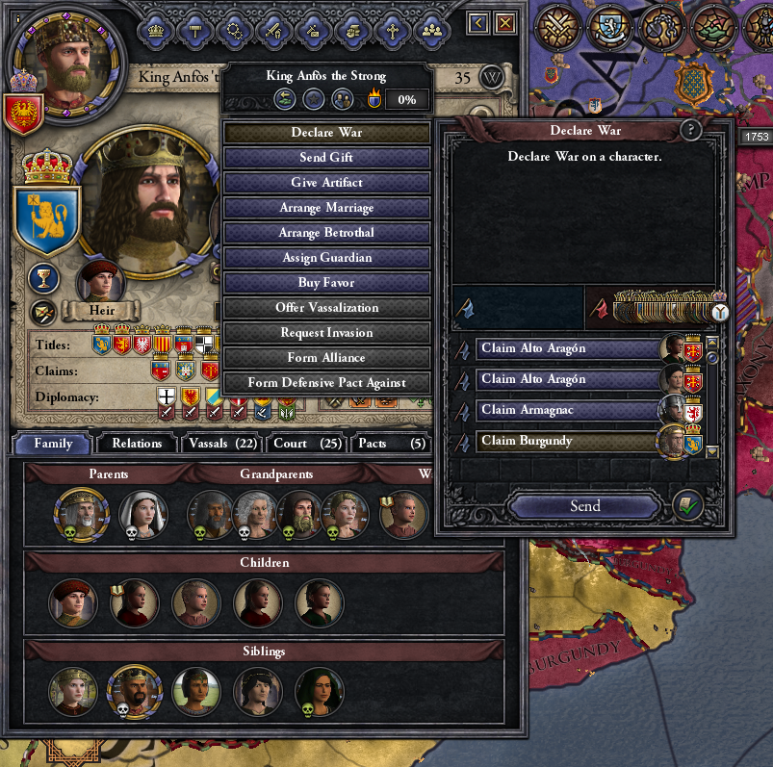Click the Declare War help question icon
The image size is (773, 767).
[x=690, y=130]
